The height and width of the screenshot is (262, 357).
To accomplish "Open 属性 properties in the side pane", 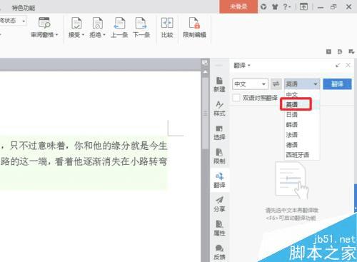I will click(x=219, y=228).
